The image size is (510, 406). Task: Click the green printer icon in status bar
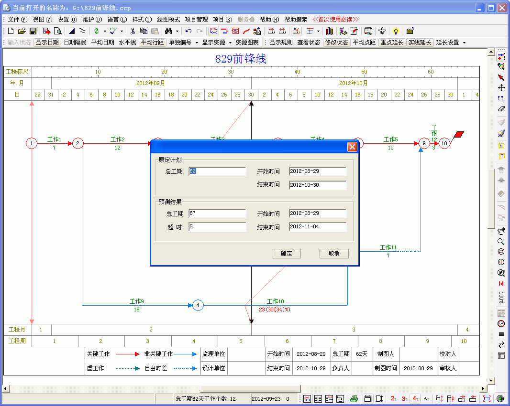[354, 399]
